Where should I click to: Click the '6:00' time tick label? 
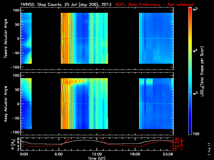59,154
